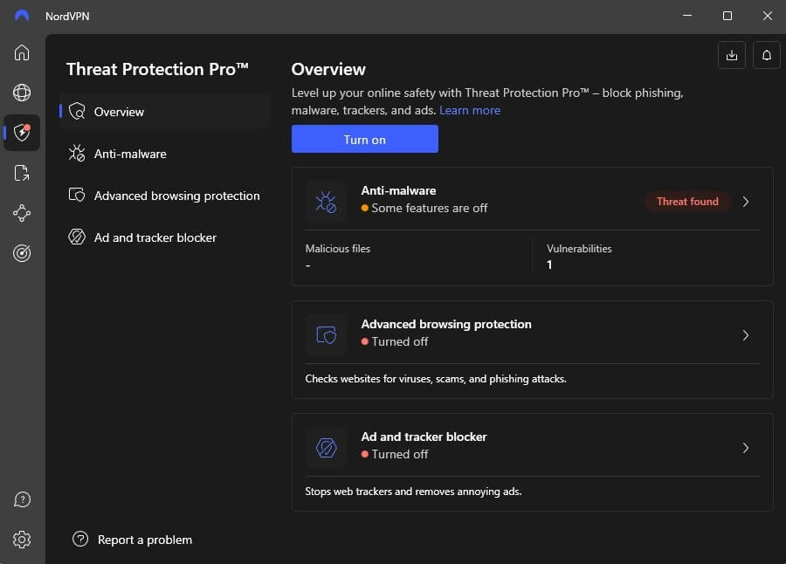Click the Threat found badge
The image size is (786, 564).
pos(687,202)
